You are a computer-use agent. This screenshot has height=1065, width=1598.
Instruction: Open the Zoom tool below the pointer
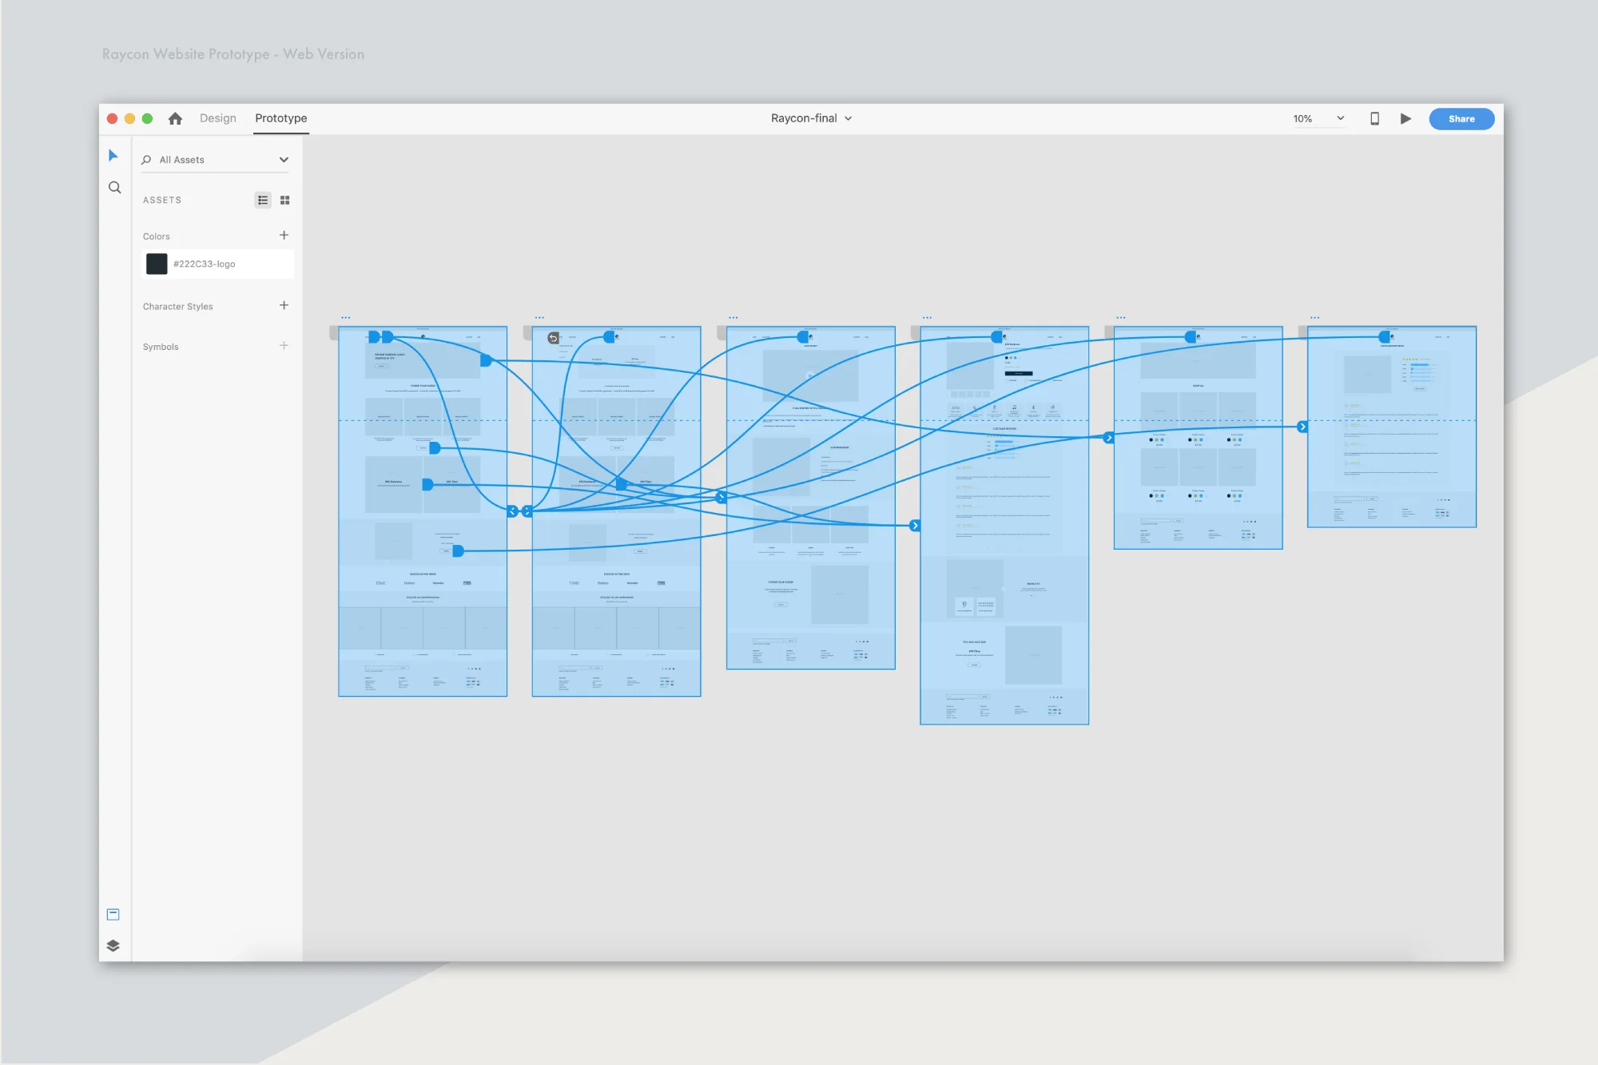coord(114,186)
